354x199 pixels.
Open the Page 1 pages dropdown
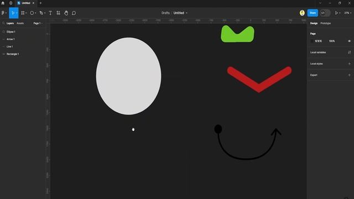pos(38,23)
